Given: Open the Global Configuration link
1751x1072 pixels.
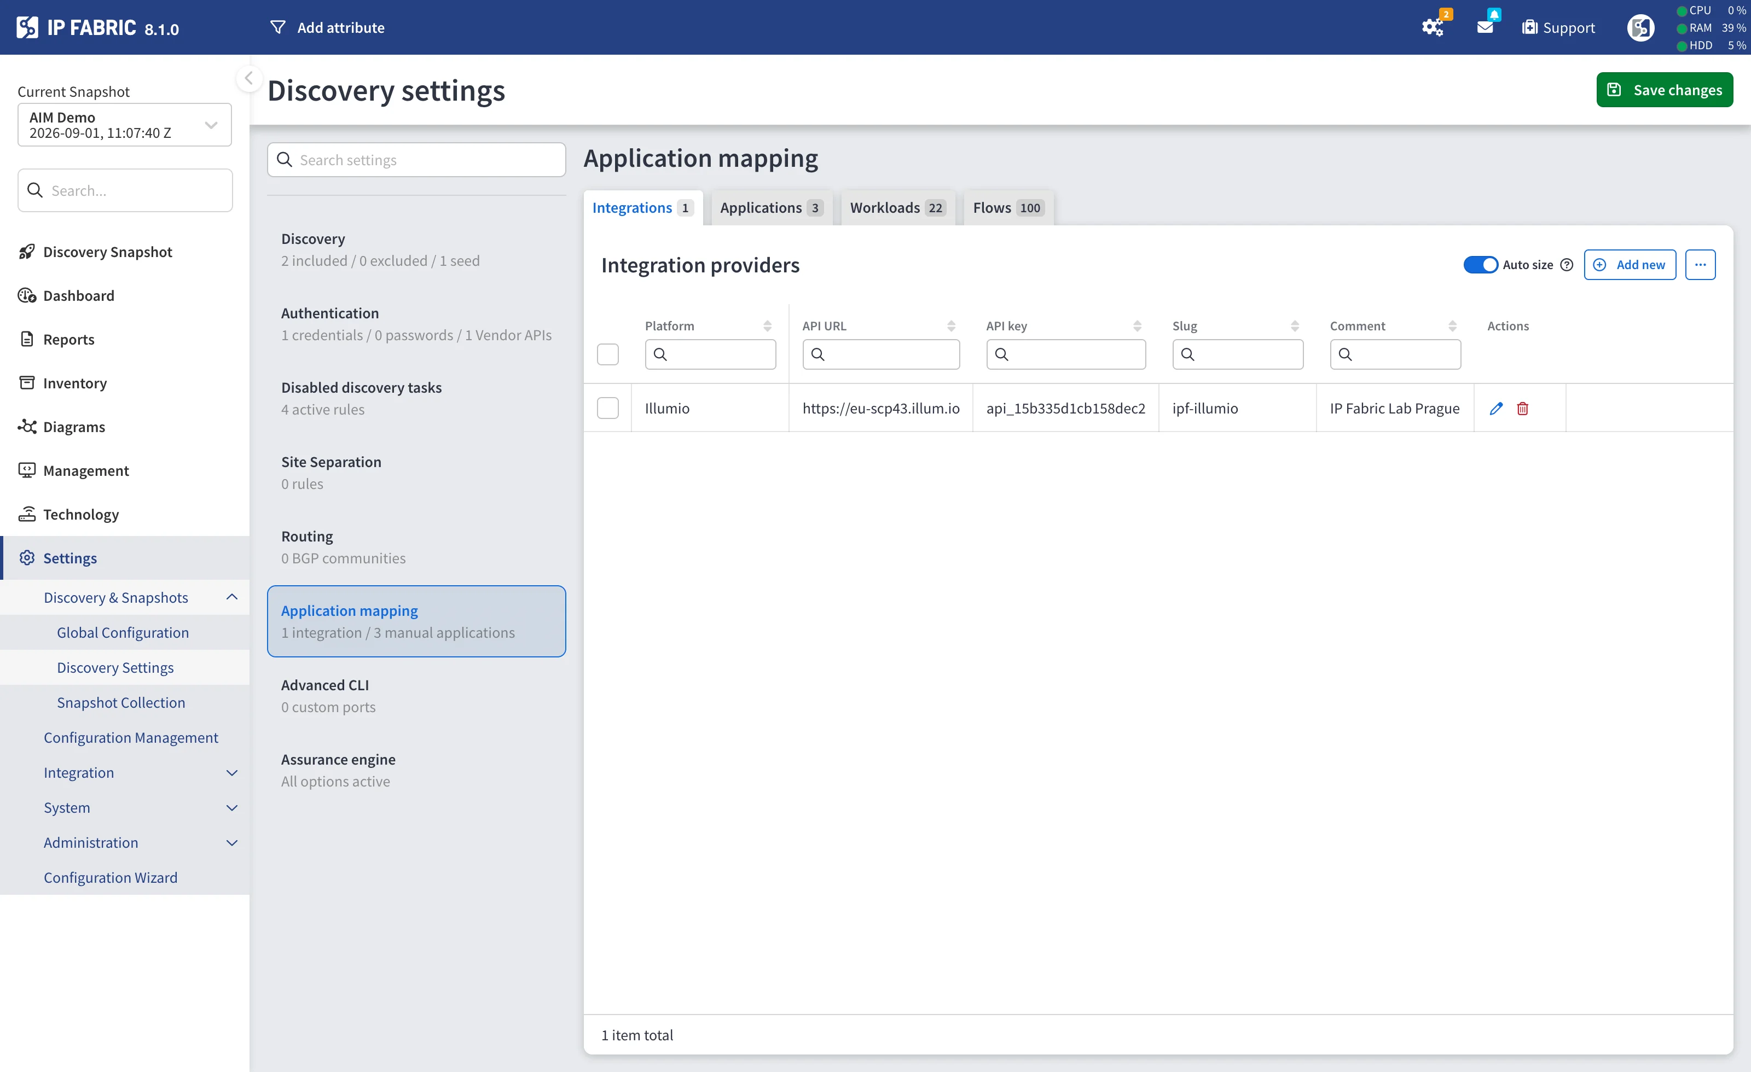Looking at the screenshot, I should [122, 632].
